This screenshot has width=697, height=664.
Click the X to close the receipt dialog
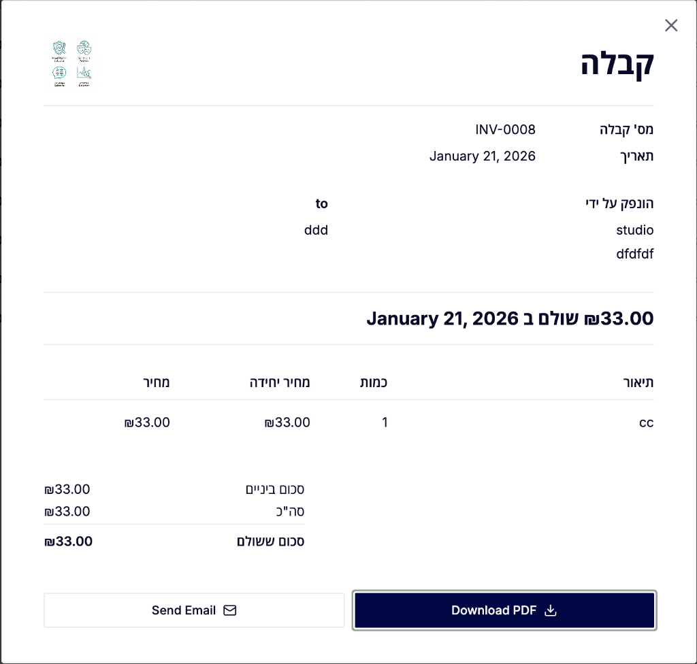[x=671, y=25]
